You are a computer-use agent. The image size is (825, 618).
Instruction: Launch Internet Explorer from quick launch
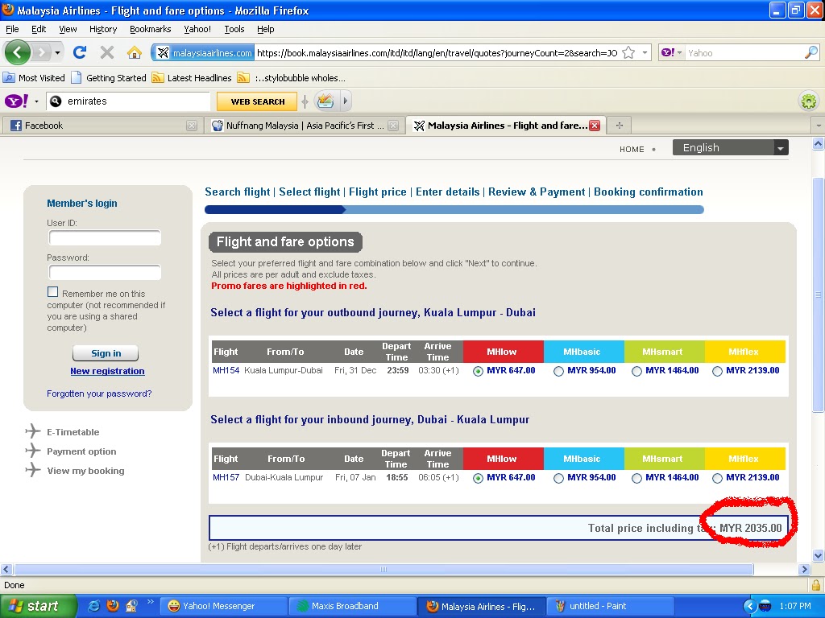point(93,606)
